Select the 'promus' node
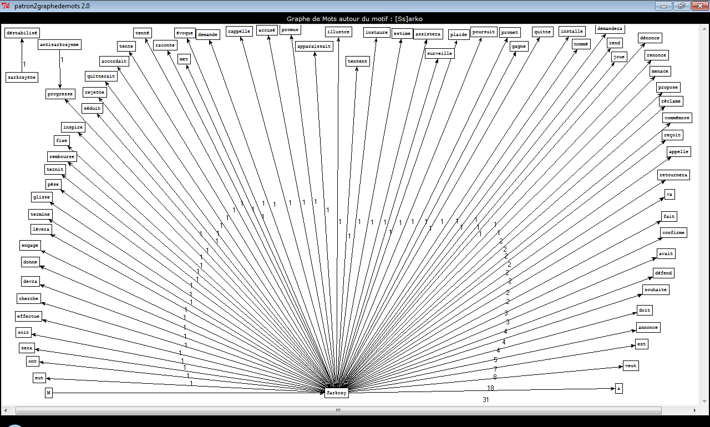The width and height of the screenshot is (710, 427). click(x=290, y=29)
